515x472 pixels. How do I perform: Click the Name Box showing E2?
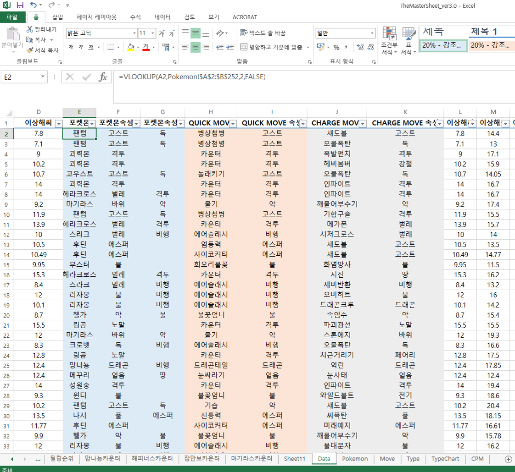coord(20,77)
